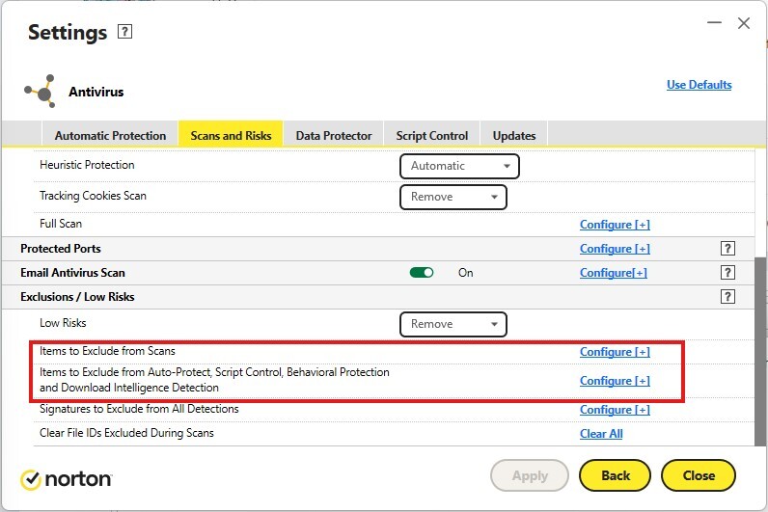This screenshot has height=512, width=768.
Task: Configure Email Antivirus Scan
Action: pos(614,273)
